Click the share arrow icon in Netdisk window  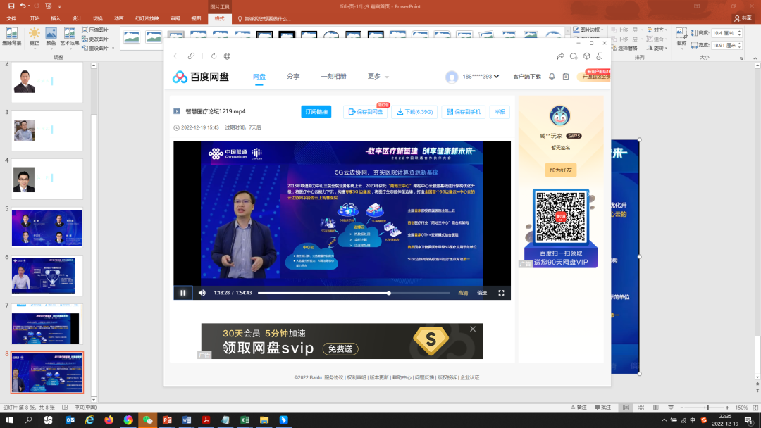pyautogui.click(x=561, y=56)
